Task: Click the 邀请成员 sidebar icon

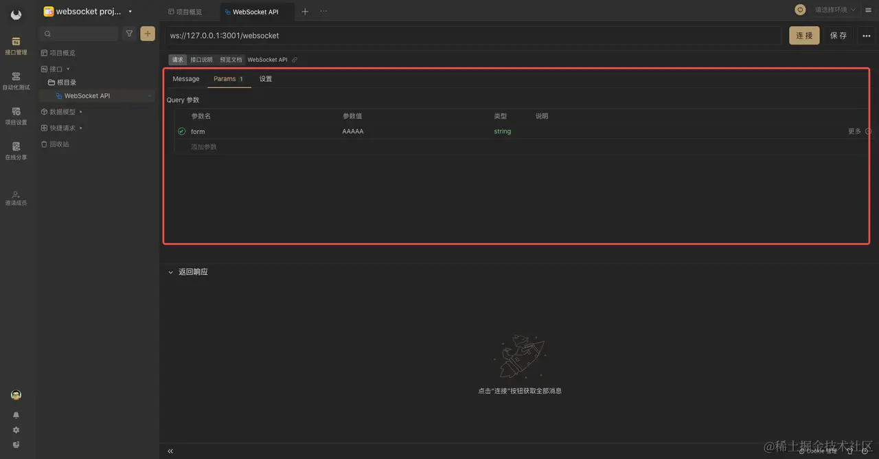Action: click(x=16, y=197)
